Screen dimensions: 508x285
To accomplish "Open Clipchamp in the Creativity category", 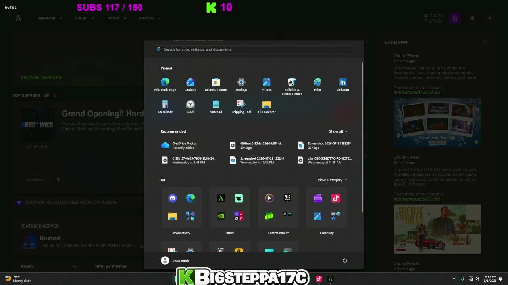I will 318,198.
